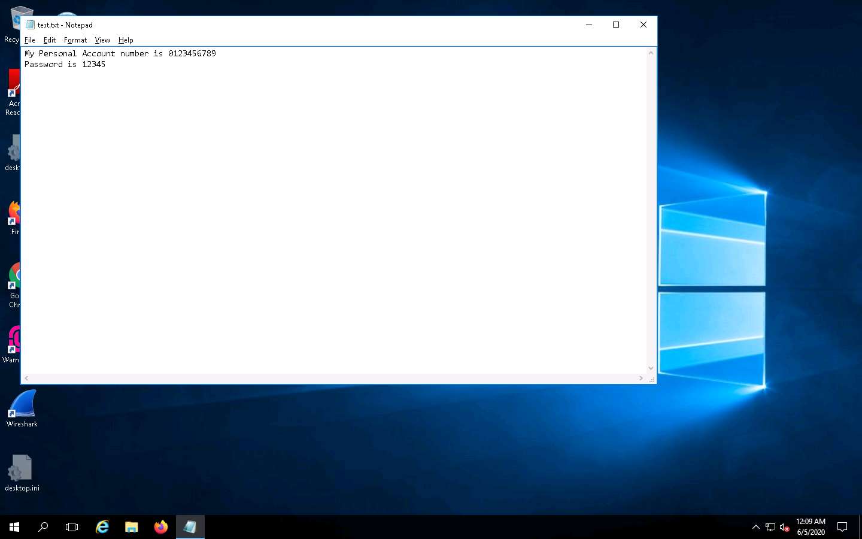Click the vertical scrollbar up arrow
The image size is (862, 539).
[x=651, y=53]
